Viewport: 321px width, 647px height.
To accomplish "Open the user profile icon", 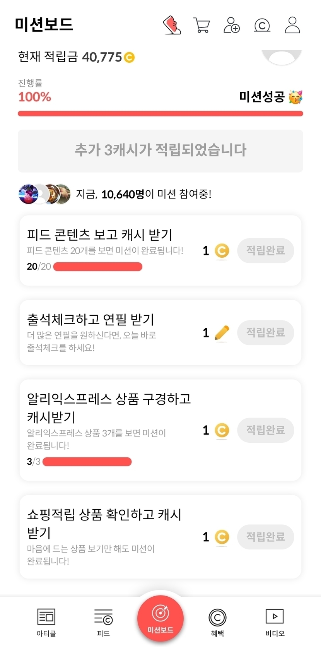I will click(292, 25).
